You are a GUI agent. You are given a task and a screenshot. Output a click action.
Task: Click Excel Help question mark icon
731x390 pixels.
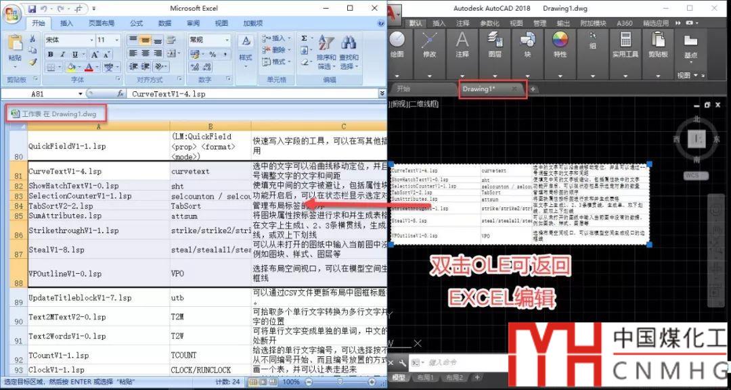pyautogui.click(x=381, y=23)
